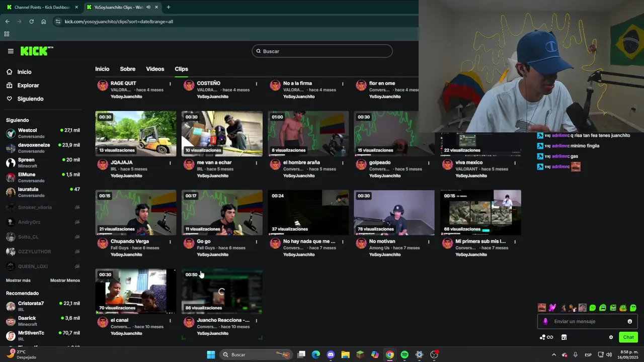Go back using the browser back arrow
The image size is (644, 362).
[7, 22]
